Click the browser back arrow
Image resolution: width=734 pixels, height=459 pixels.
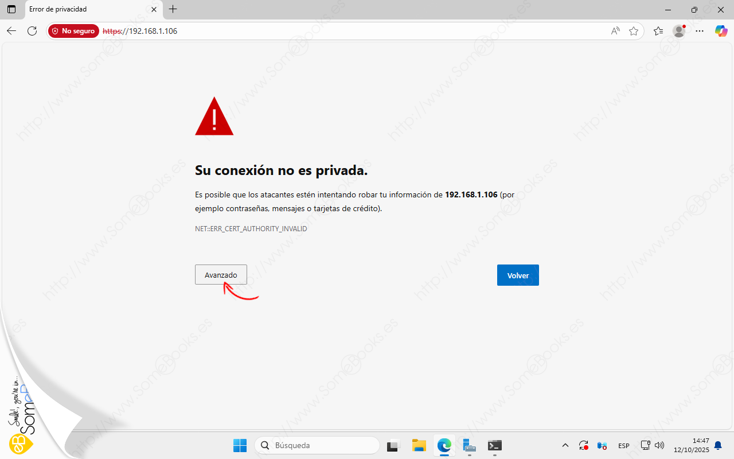coord(11,31)
